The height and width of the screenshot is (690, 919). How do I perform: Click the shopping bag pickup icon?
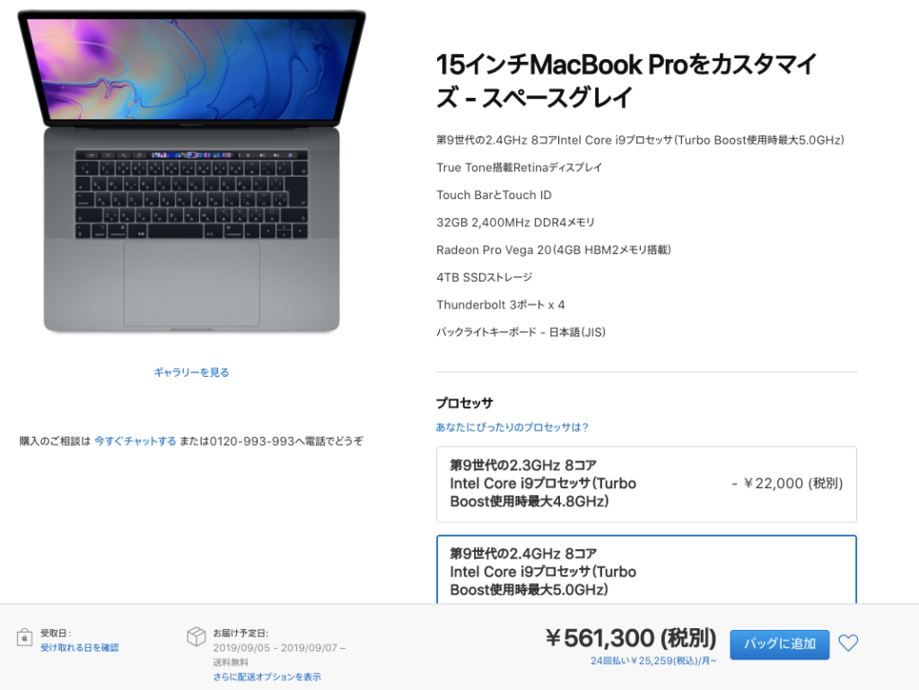point(24,637)
